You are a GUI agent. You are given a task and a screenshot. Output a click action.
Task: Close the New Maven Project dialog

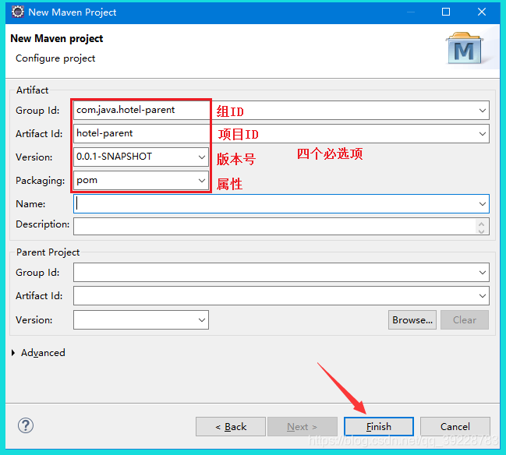tap(482, 12)
